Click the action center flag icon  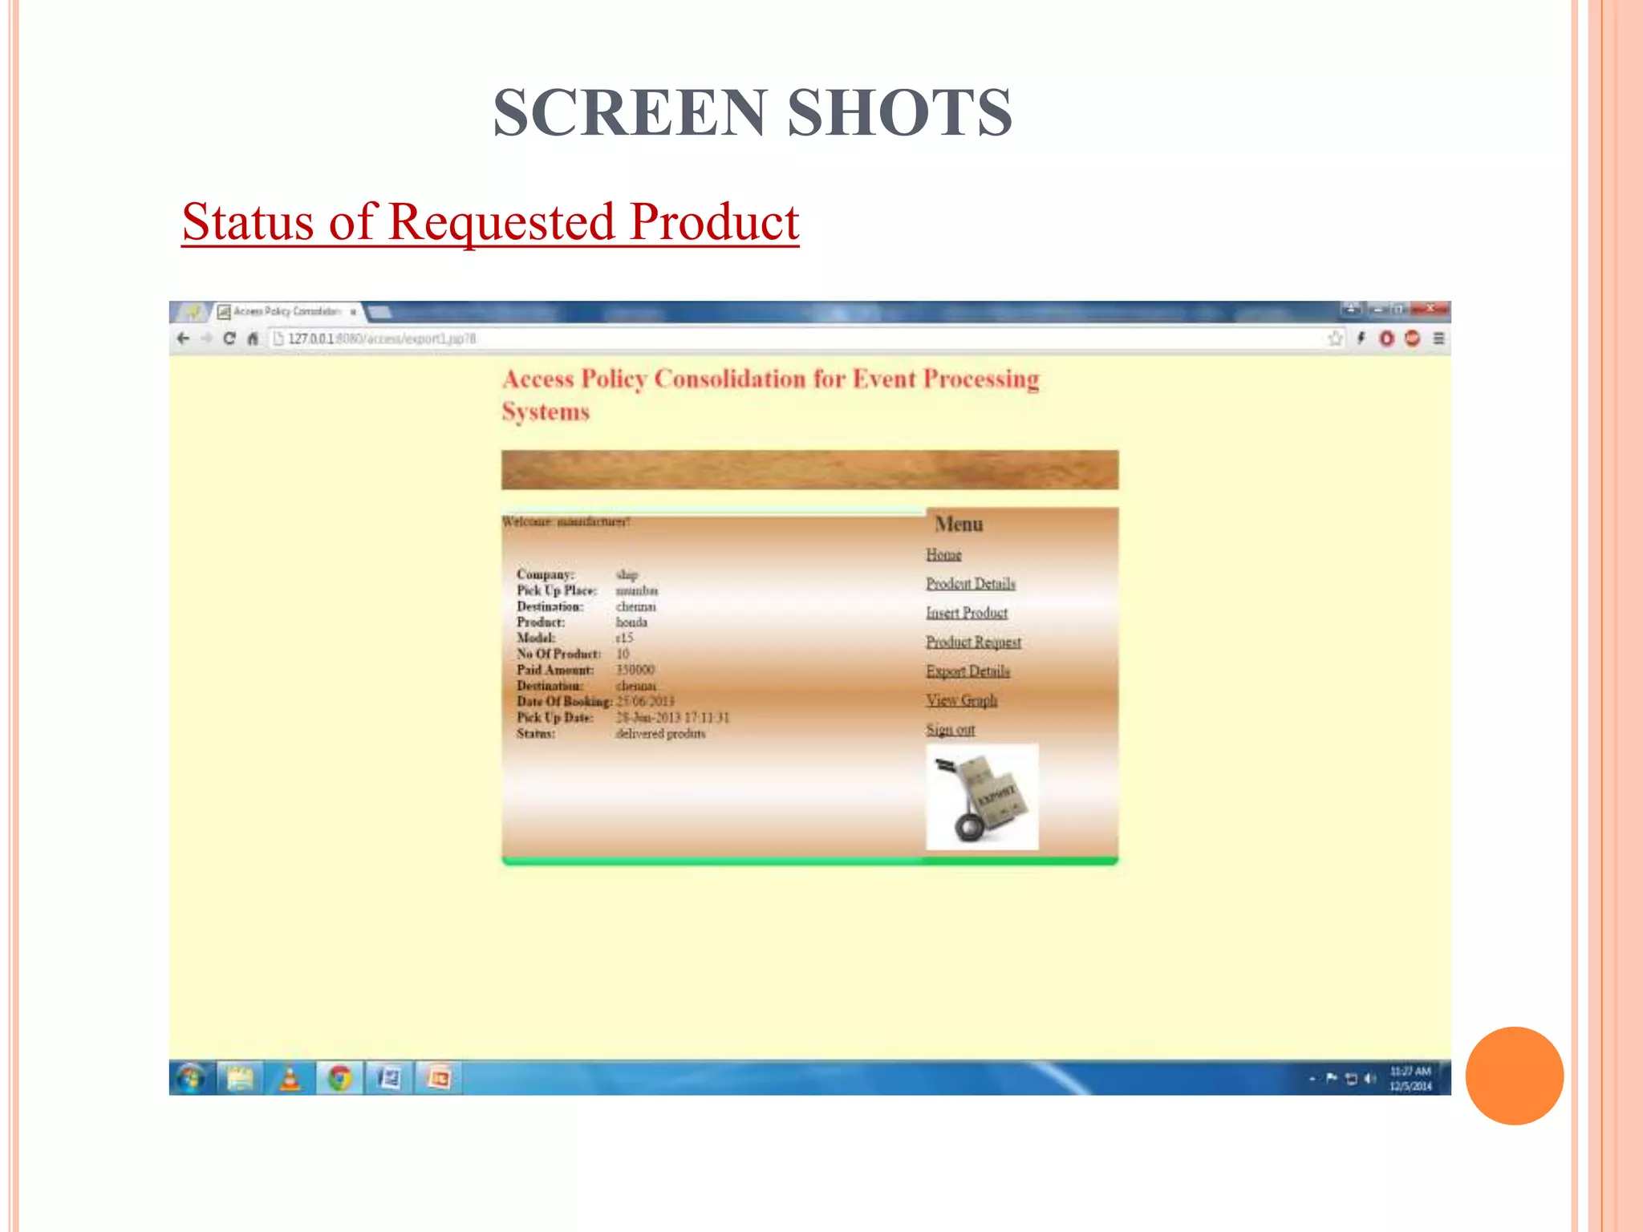[1332, 1078]
